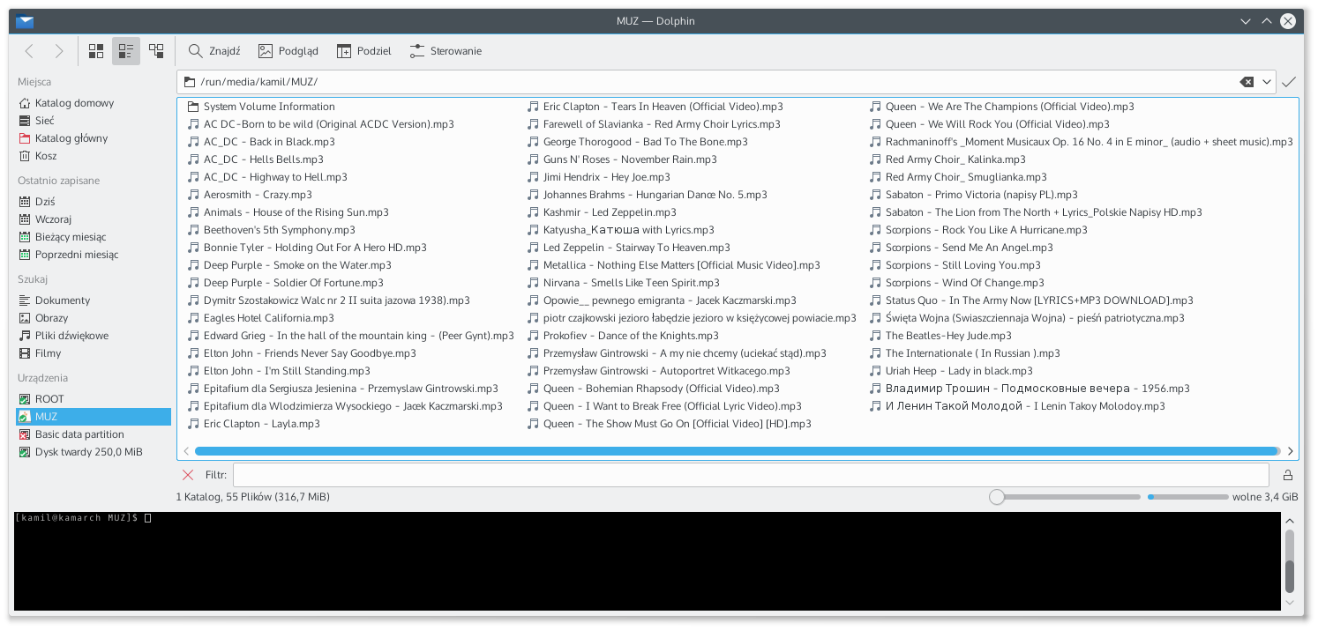Viewport: 1318px width, 630px height.
Task: Select The Beatles-Hey Jude.mp3
Action: click(940, 336)
